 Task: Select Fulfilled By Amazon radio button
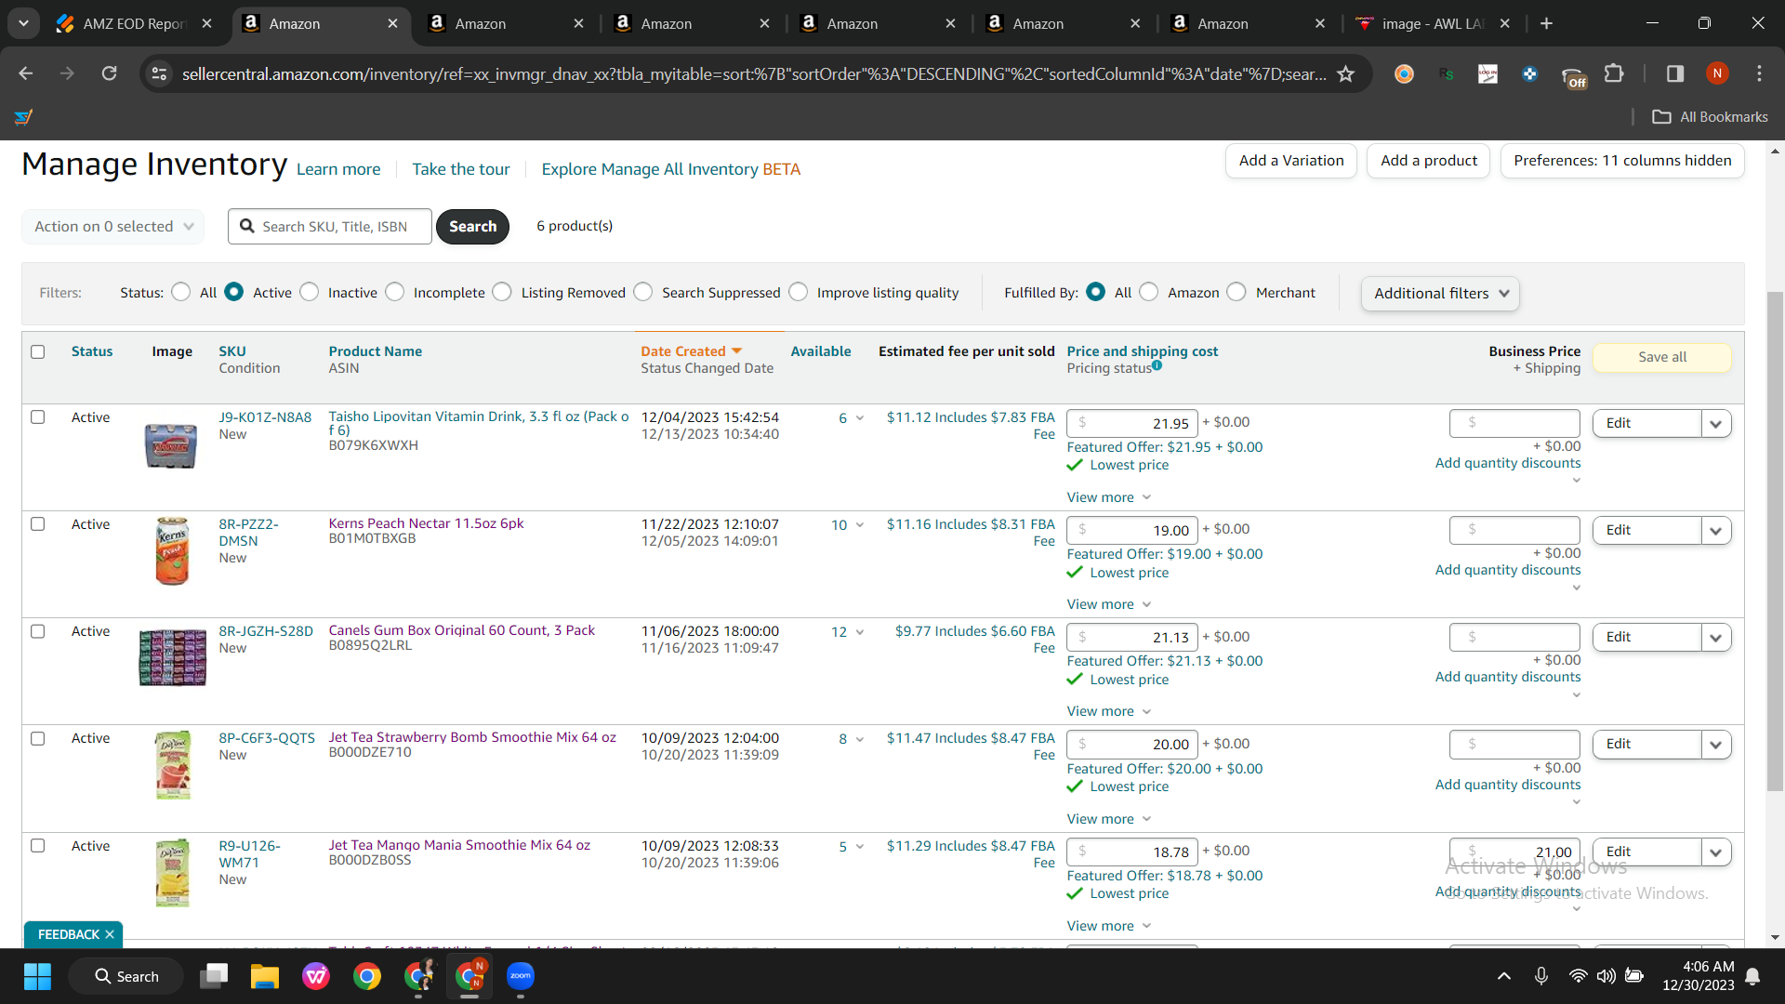point(1149,292)
